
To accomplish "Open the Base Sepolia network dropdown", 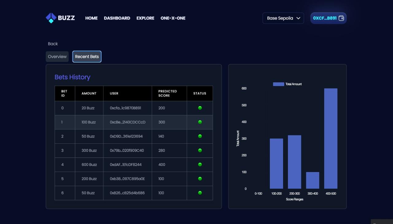I will pyautogui.click(x=283, y=18).
